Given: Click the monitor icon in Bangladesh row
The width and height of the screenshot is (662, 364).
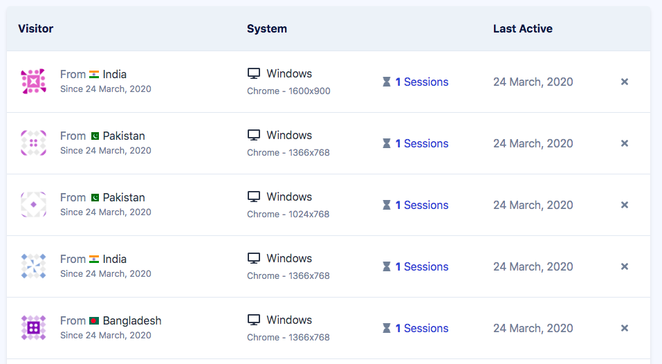Looking at the screenshot, I should (x=254, y=320).
